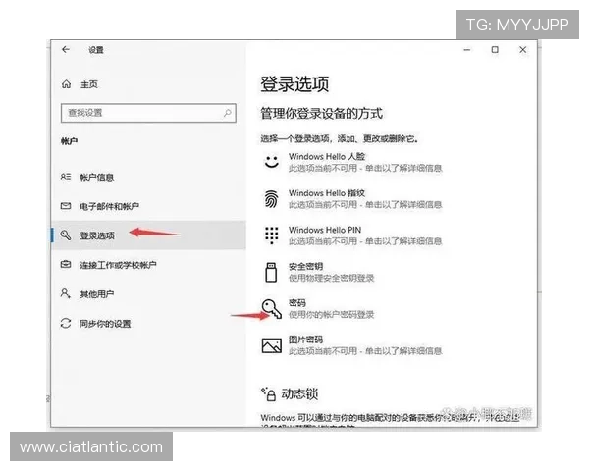This screenshot has height=471, width=589.
Task: Expand the 图片密码 option
Action: [352, 345]
